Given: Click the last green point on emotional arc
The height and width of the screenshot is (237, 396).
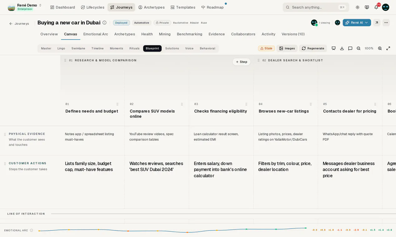Looking at the screenshot, I should 306,228.
